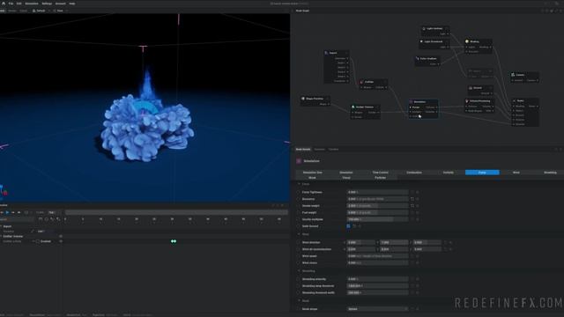Select the Light Directional node icon
The height and width of the screenshot is (317, 564).
tap(421, 41)
